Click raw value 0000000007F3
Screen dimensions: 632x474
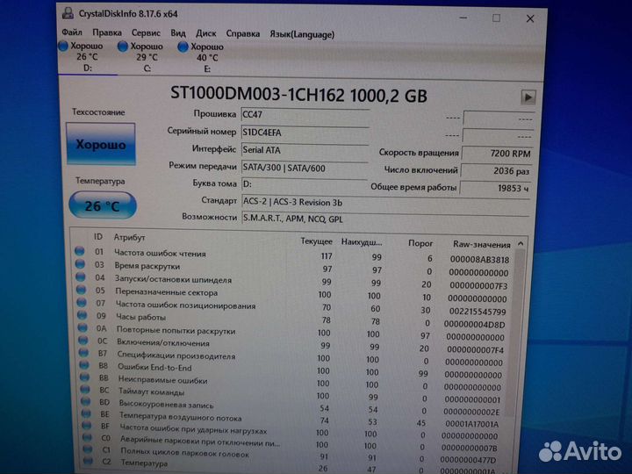478,286
